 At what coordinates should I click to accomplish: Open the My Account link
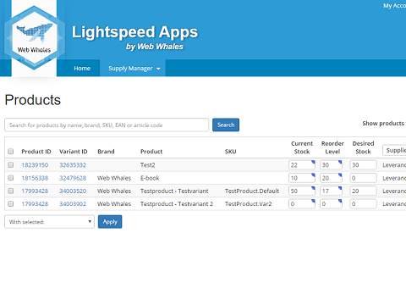click(x=395, y=6)
